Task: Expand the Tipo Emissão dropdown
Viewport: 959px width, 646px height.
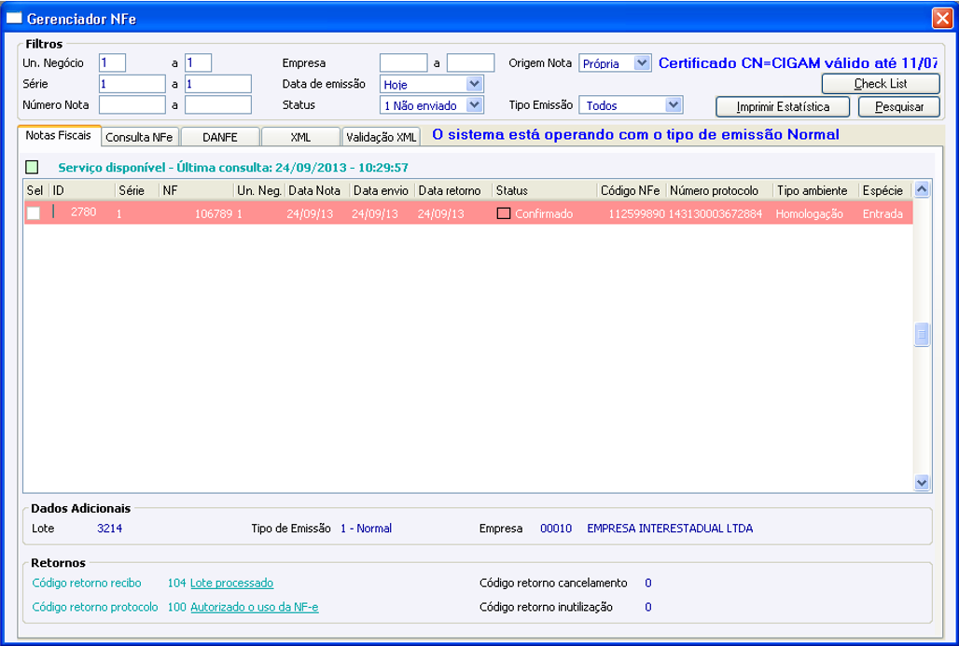Action: coord(673,105)
